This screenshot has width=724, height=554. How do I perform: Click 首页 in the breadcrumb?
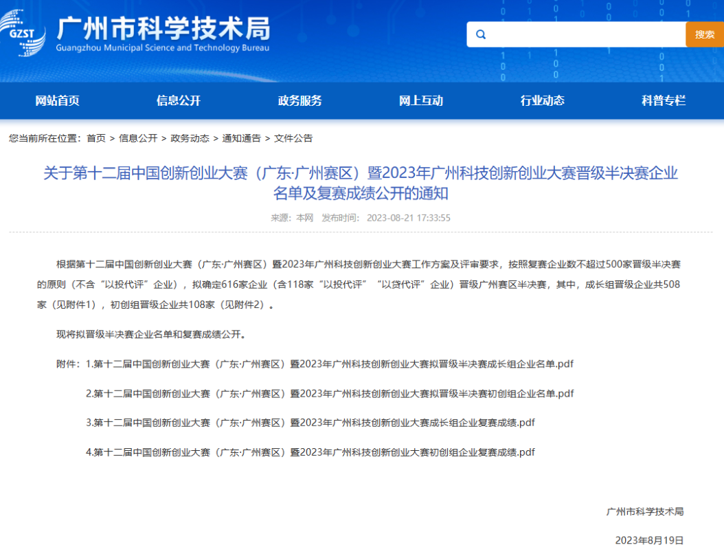click(x=96, y=138)
